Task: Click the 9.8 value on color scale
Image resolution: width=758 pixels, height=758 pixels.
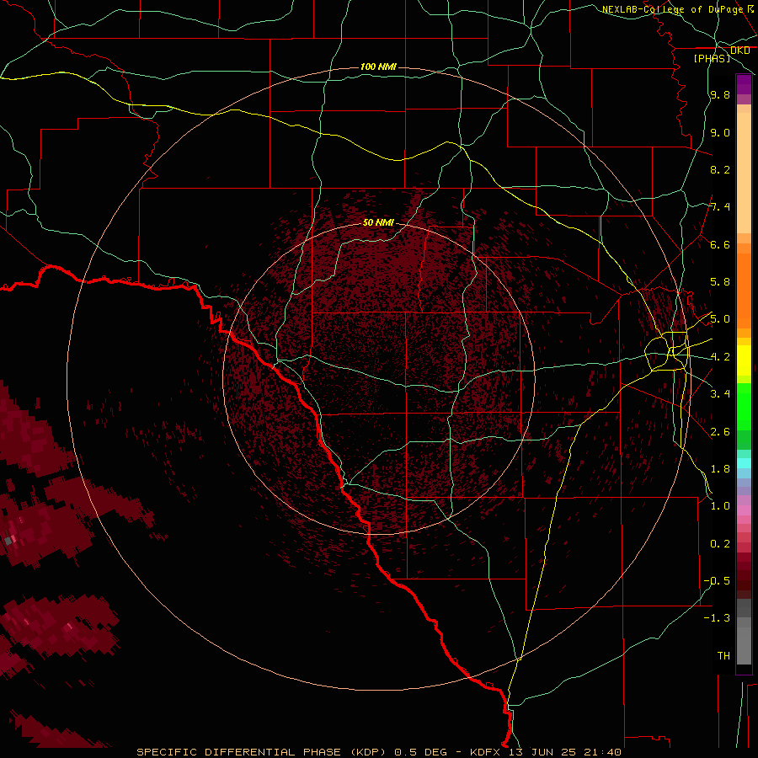Action: point(720,95)
